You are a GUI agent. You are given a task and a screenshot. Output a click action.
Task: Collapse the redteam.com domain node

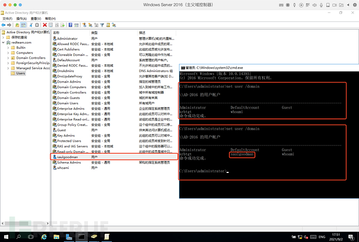coord(3,43)
